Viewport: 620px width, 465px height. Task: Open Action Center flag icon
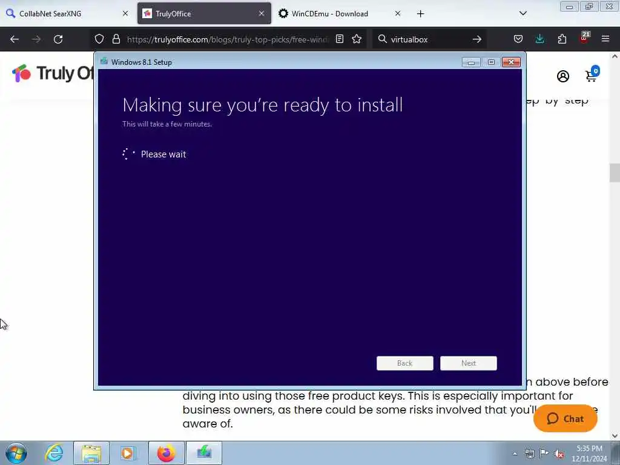tap(544, 453)
